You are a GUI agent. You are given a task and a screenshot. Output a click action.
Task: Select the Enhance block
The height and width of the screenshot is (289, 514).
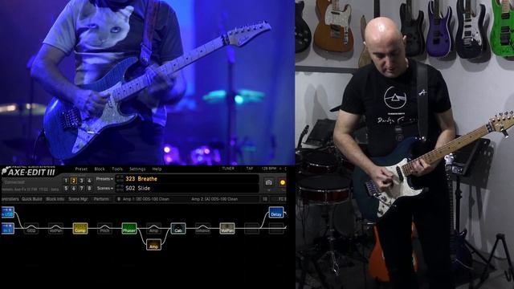click(202, 228)
